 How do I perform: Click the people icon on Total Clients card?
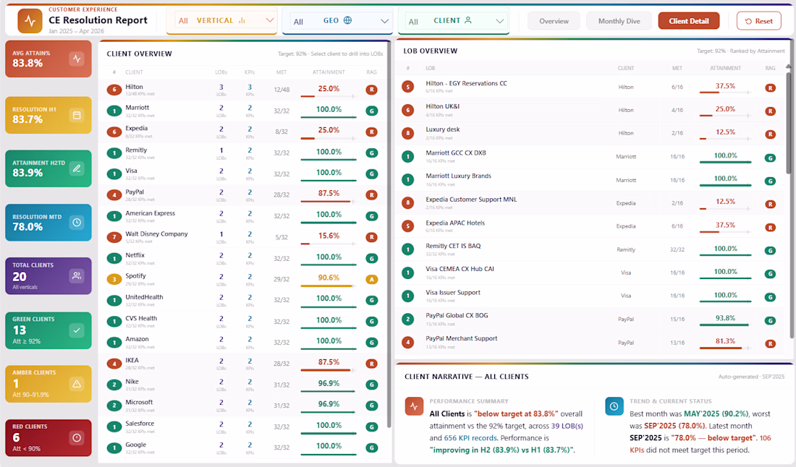(x=77, y=276)
